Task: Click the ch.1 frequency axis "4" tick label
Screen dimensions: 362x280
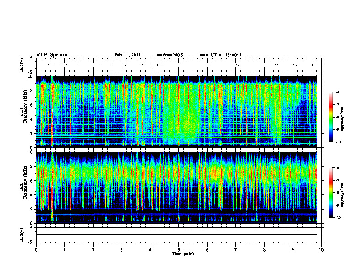Action: tap(32, 119)
